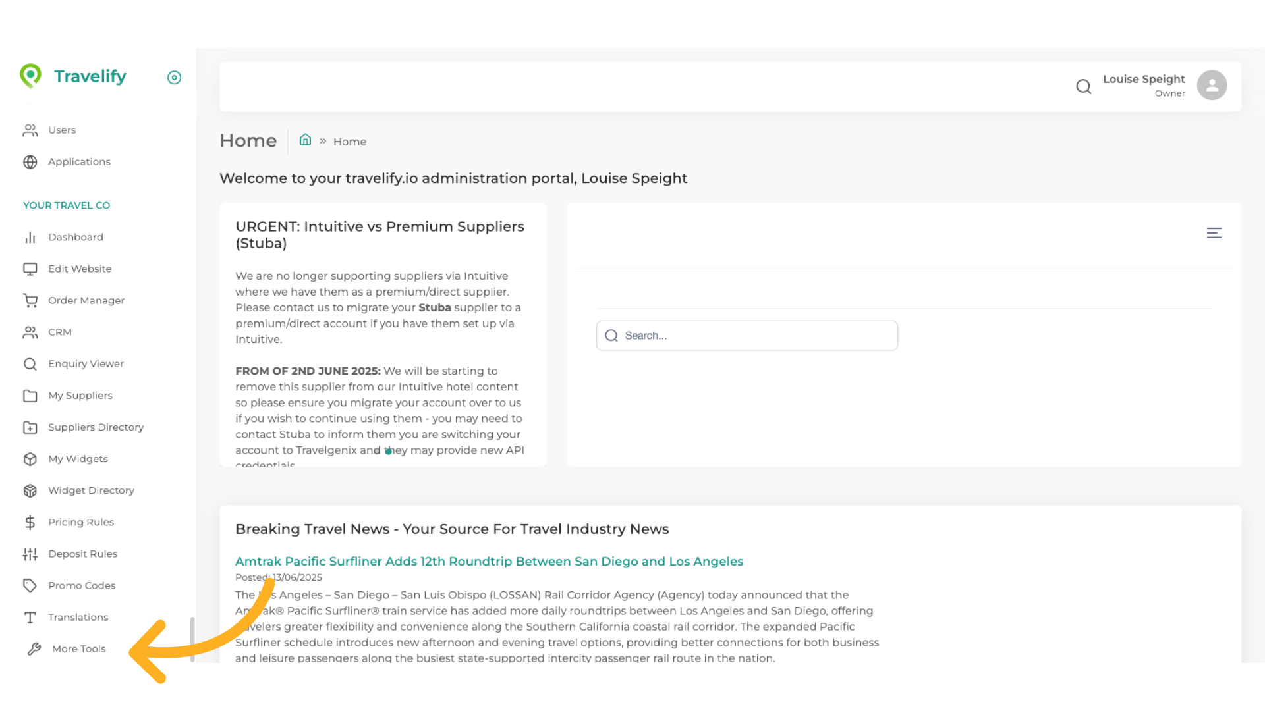Click the Travelify logo

point(73,76)
